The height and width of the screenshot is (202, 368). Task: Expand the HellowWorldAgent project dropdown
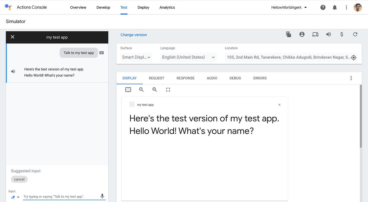tap(289, 7)
